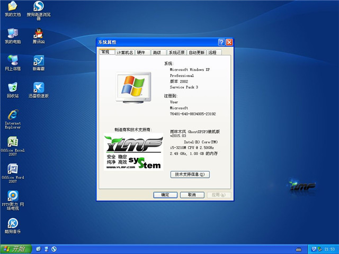Switch to the 常规 tab
The image size is (339, 254).
[x=107, y=52]
